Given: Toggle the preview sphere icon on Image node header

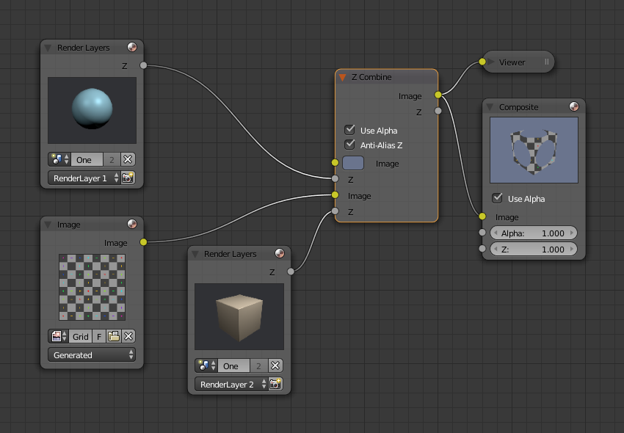Looking at the screenshot, I should tap(132, 225).
